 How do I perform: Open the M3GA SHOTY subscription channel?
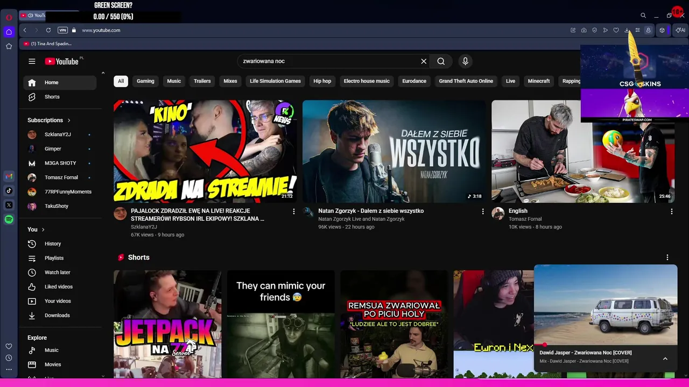(60, 163)
